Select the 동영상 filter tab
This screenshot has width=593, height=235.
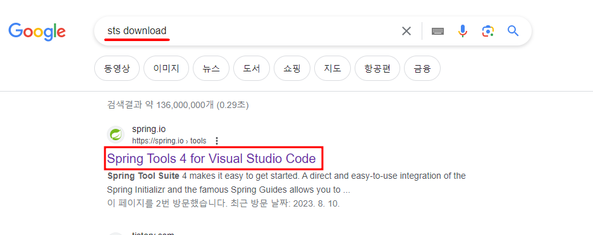click(117, 68)
